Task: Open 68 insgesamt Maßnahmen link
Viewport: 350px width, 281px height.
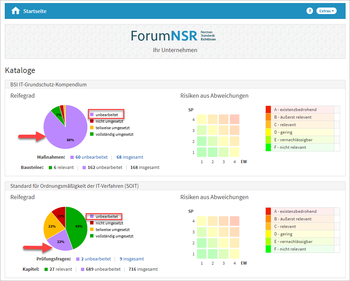Action: coord(130,157)
